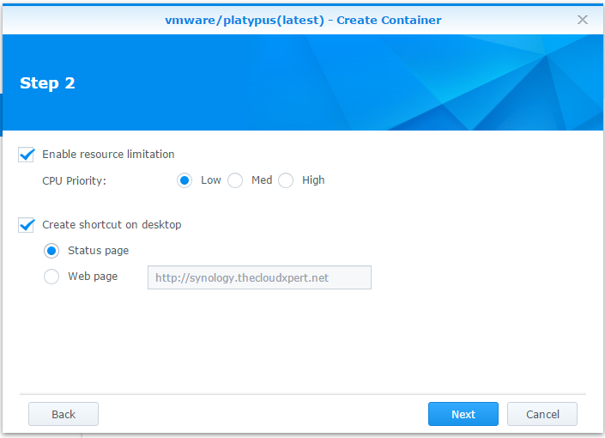Click the web page URL input field
Image resolution: width=605 pixels, height=438 pixels.
coord(259,277)
